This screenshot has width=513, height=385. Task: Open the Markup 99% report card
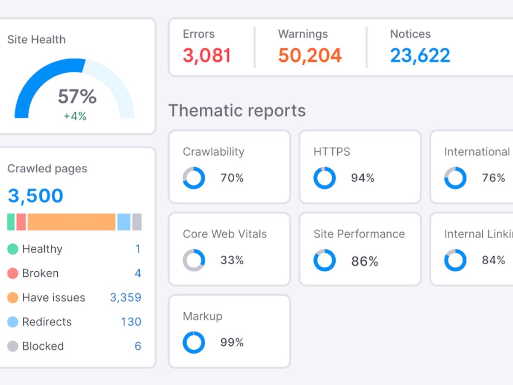(x=230, y=331)
